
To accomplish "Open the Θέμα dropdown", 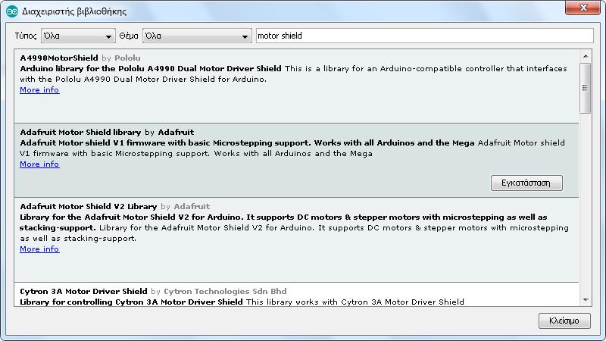I will 197,36.
